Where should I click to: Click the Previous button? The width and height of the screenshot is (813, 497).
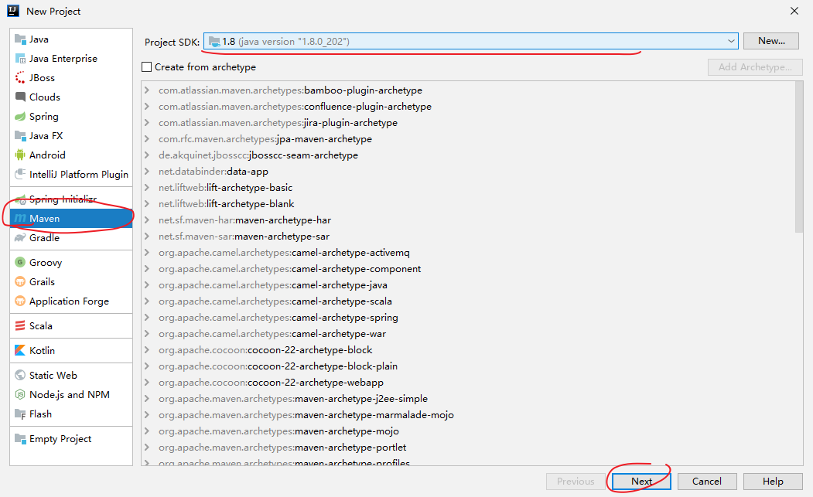point(576,482)
